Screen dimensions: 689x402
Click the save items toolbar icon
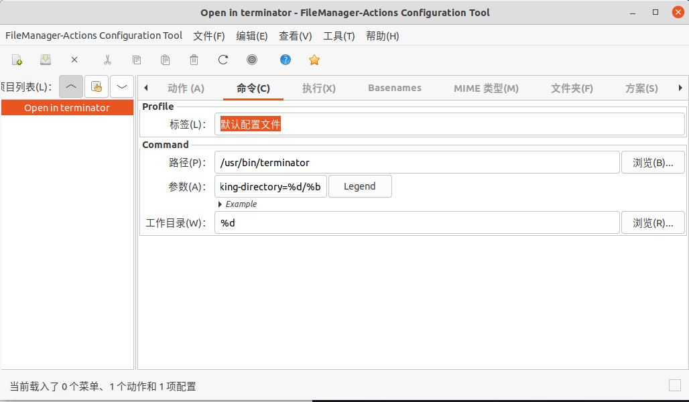tap(46, 60)
